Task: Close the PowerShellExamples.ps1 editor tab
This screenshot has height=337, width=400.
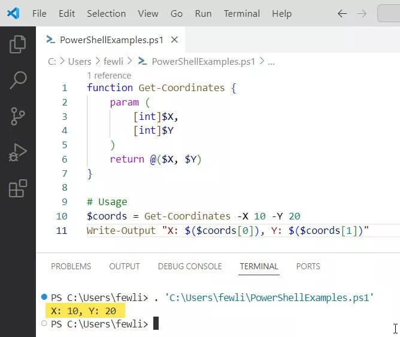Action: point(175,40)
